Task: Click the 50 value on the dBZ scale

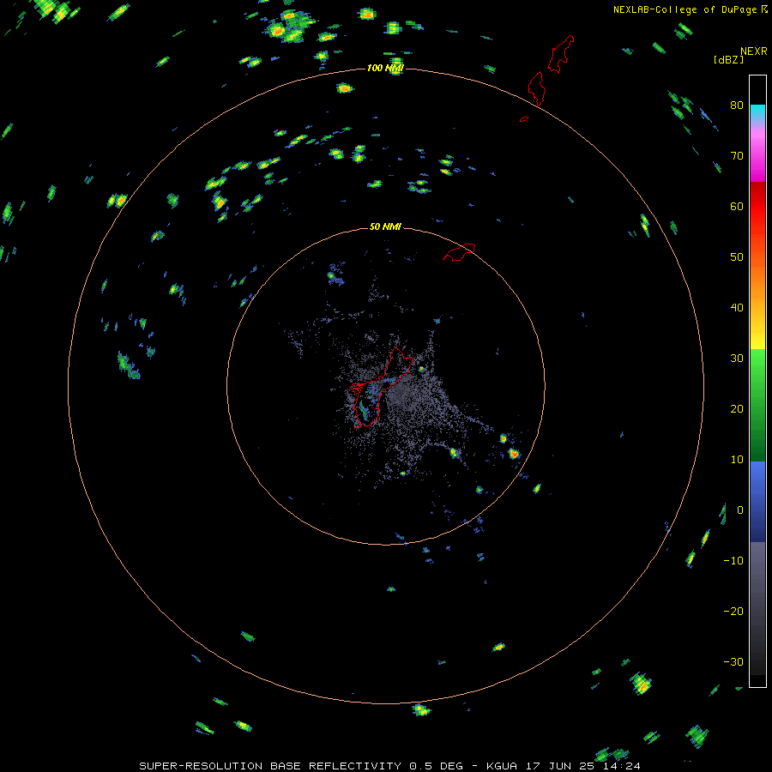Action: coord(737,257)
